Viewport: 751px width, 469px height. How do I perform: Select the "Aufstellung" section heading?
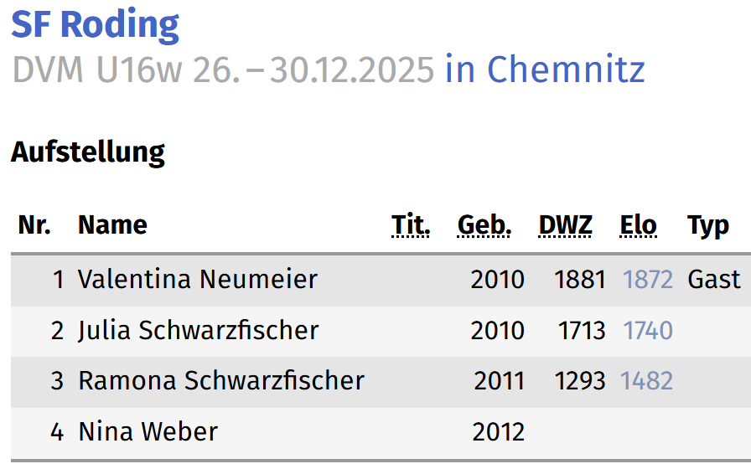[88, 152]
